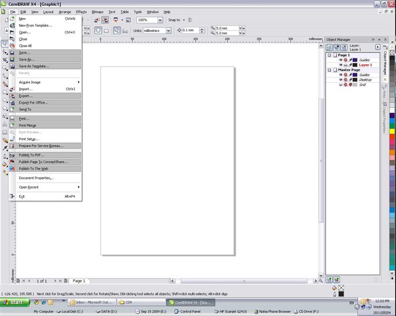
Task: Click New Master Layer at Object Manager bottom
Action: (337, 280)
